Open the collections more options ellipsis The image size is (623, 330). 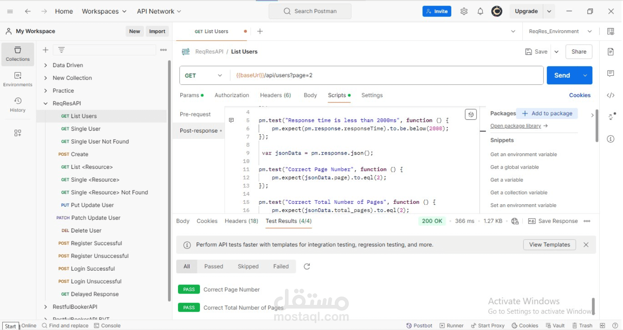pyautogui.click(x=163, y=50)
